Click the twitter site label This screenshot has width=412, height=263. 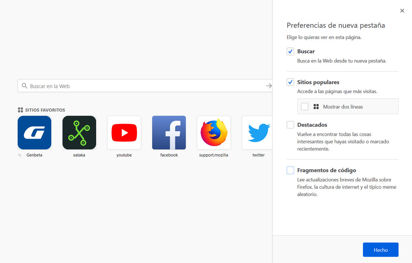[x=259, y=155]
